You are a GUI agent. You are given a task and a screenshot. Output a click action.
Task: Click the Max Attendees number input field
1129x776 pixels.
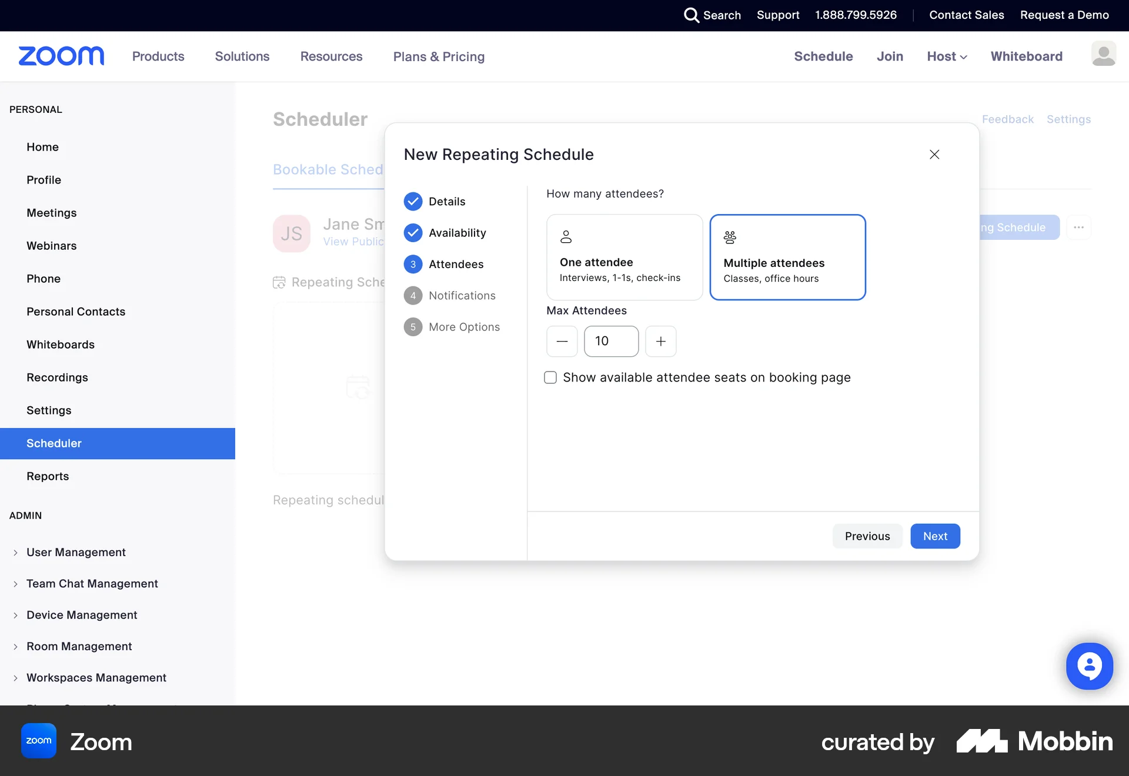point(611,341)
